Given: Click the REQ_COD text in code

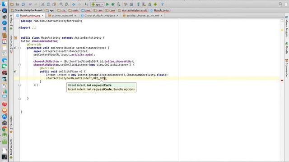Looking at the screenshot, I should point(99,78).
